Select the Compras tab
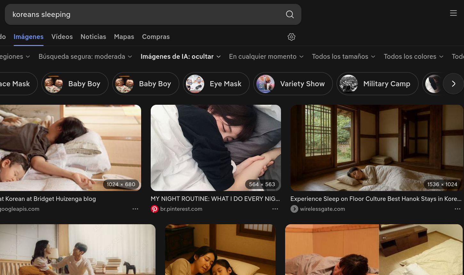The image size is (464, 275). tap(156, 37)
